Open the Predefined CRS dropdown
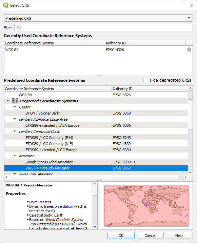Screen dimensions: 197x243 [98, 18]
